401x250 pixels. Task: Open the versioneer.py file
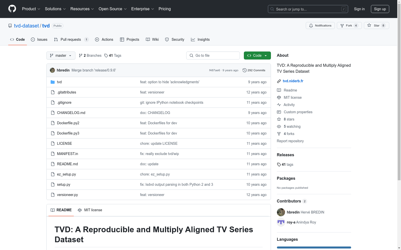67,195
